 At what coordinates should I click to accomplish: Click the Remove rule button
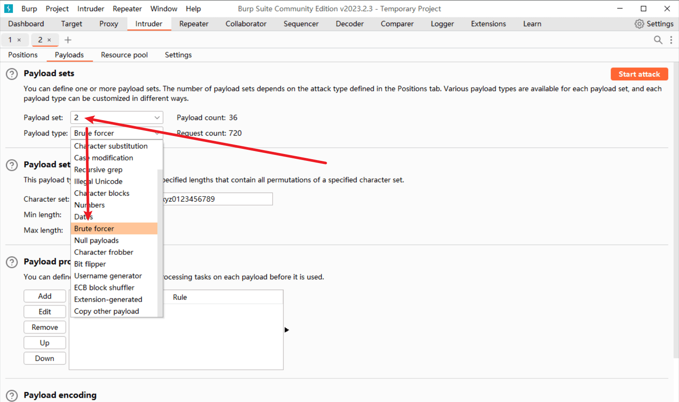pyautogui.click(x=45, y=327)
